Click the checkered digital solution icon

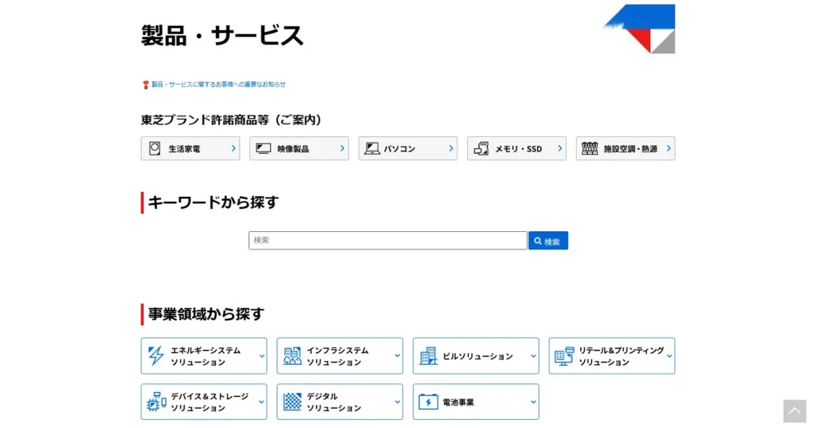(292, 402)
